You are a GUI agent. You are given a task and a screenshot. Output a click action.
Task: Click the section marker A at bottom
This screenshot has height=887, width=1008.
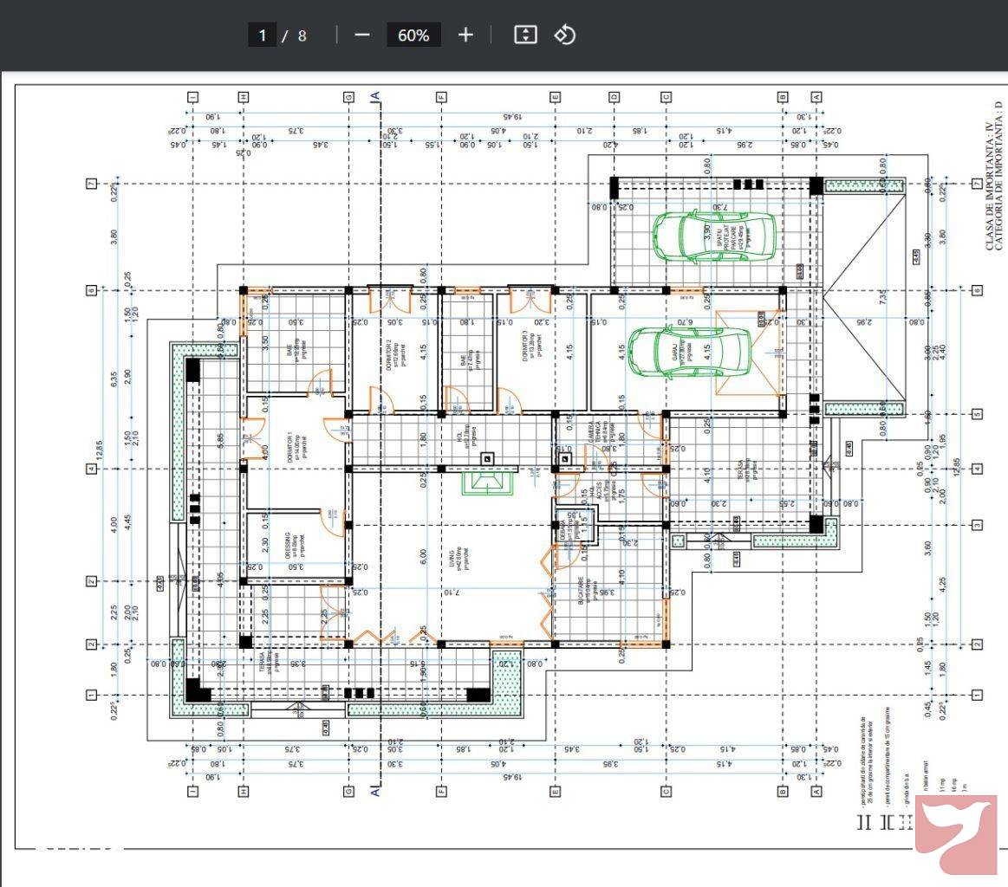pos(375,792)
